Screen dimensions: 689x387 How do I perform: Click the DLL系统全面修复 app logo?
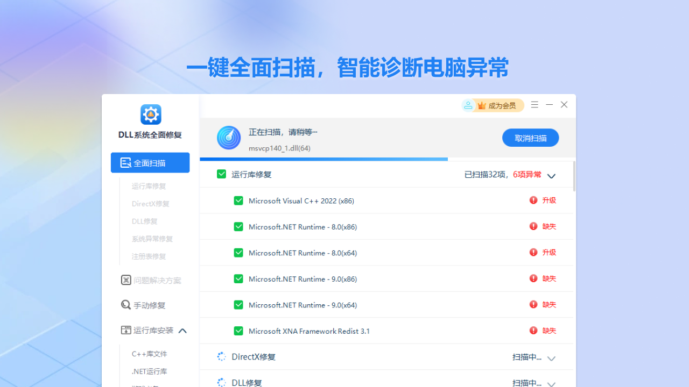click(x=151, y=114)
